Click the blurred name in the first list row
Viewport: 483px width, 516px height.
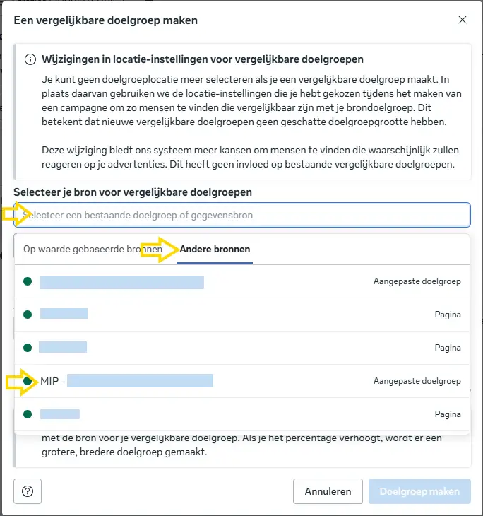click(x=121, y=282)
